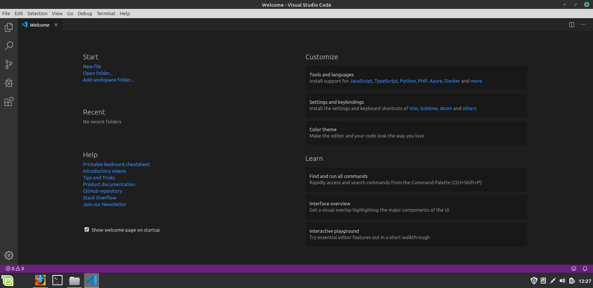Click the feedback smiley in status bar
Viewport: 593px width, 288px height.
574,268
